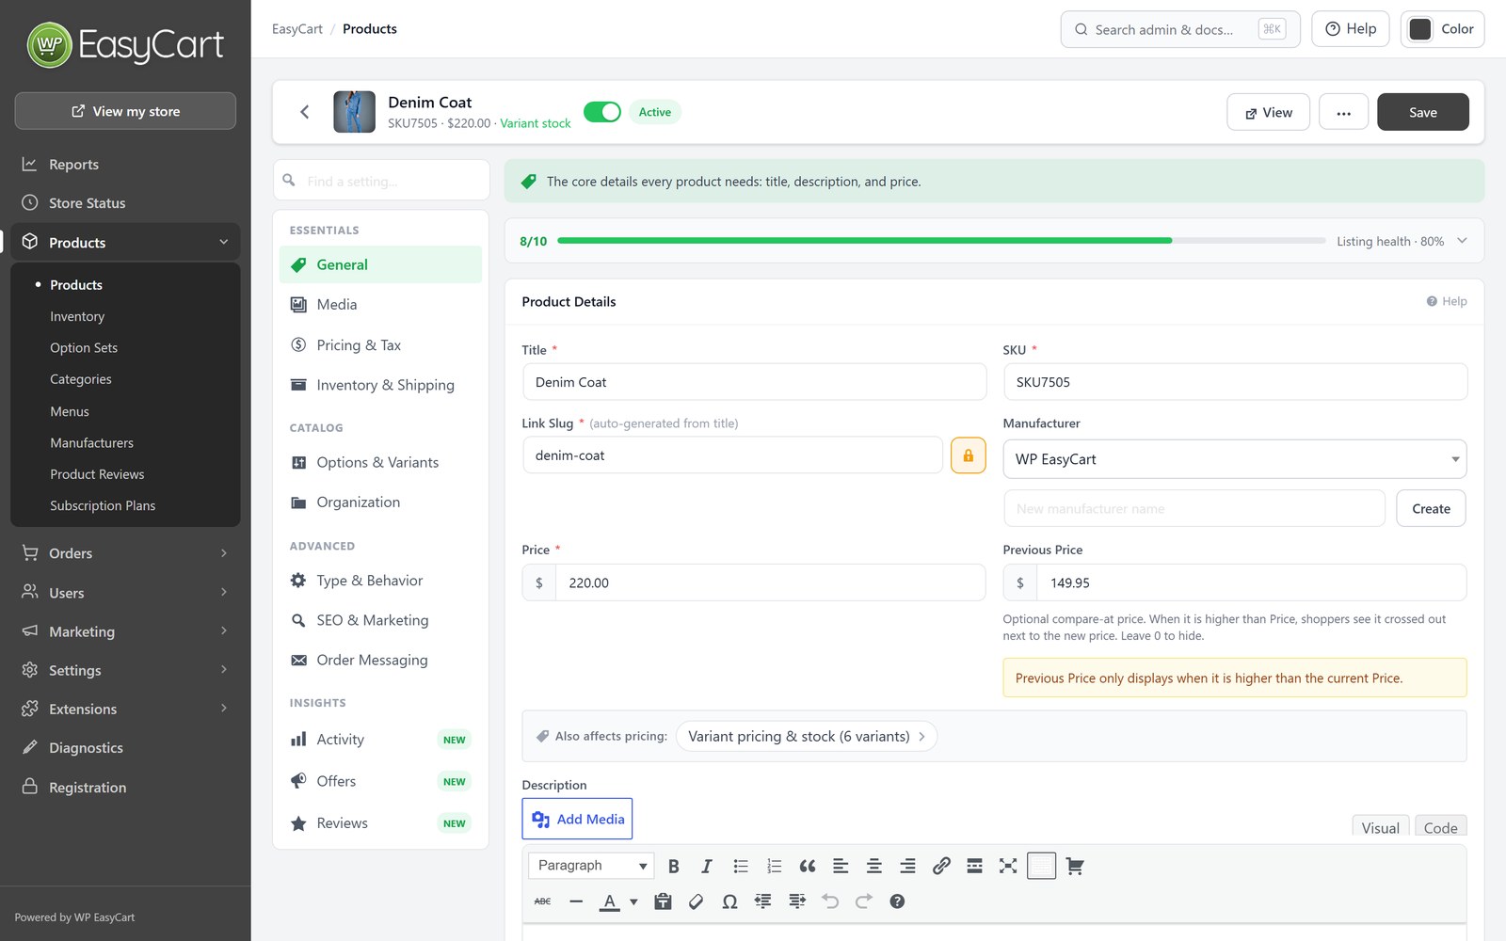Click the redo arrow in editor
1506x941 pixels.
point(864,901)
